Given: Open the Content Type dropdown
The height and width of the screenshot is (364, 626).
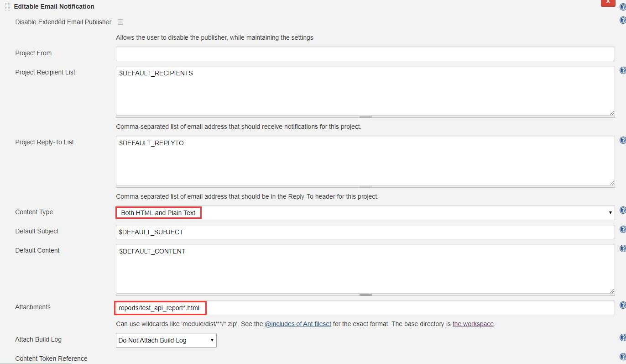Looking at the screenshot, I should (365, 213).
